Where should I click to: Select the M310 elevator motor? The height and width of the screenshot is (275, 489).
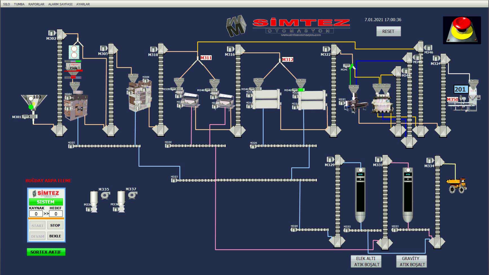click(154, 49)
